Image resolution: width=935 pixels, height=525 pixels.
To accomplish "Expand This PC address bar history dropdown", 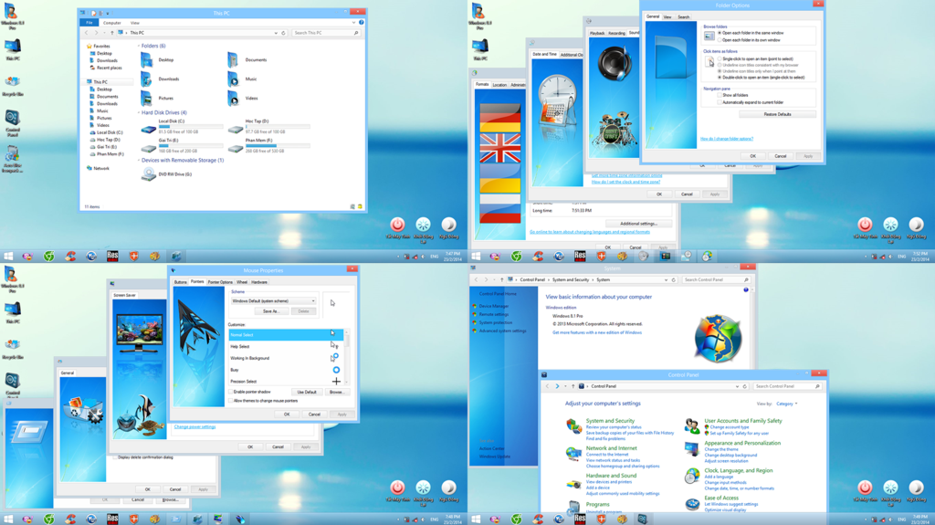I will tap(276, 33).
